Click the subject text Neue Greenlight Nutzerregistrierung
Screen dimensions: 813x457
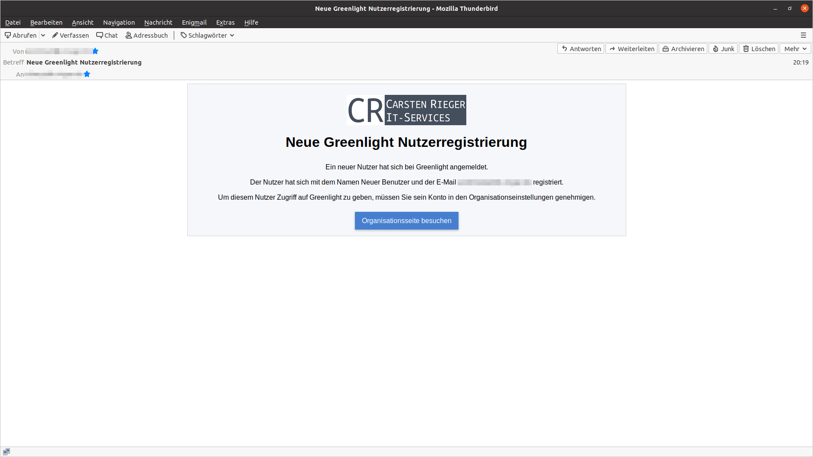point(84,62)
